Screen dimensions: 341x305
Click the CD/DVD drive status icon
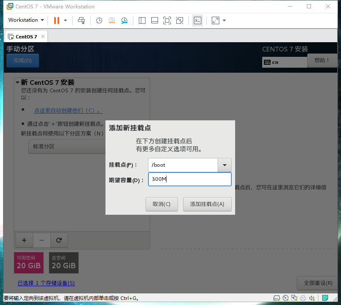point(286,298)
